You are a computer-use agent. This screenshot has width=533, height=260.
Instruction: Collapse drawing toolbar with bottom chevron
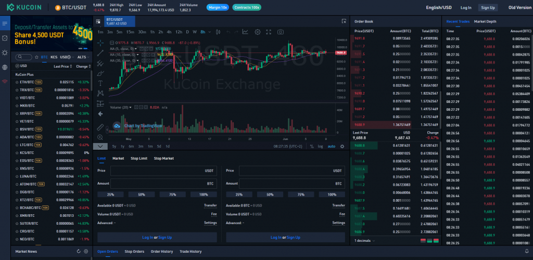click(100, 146)
